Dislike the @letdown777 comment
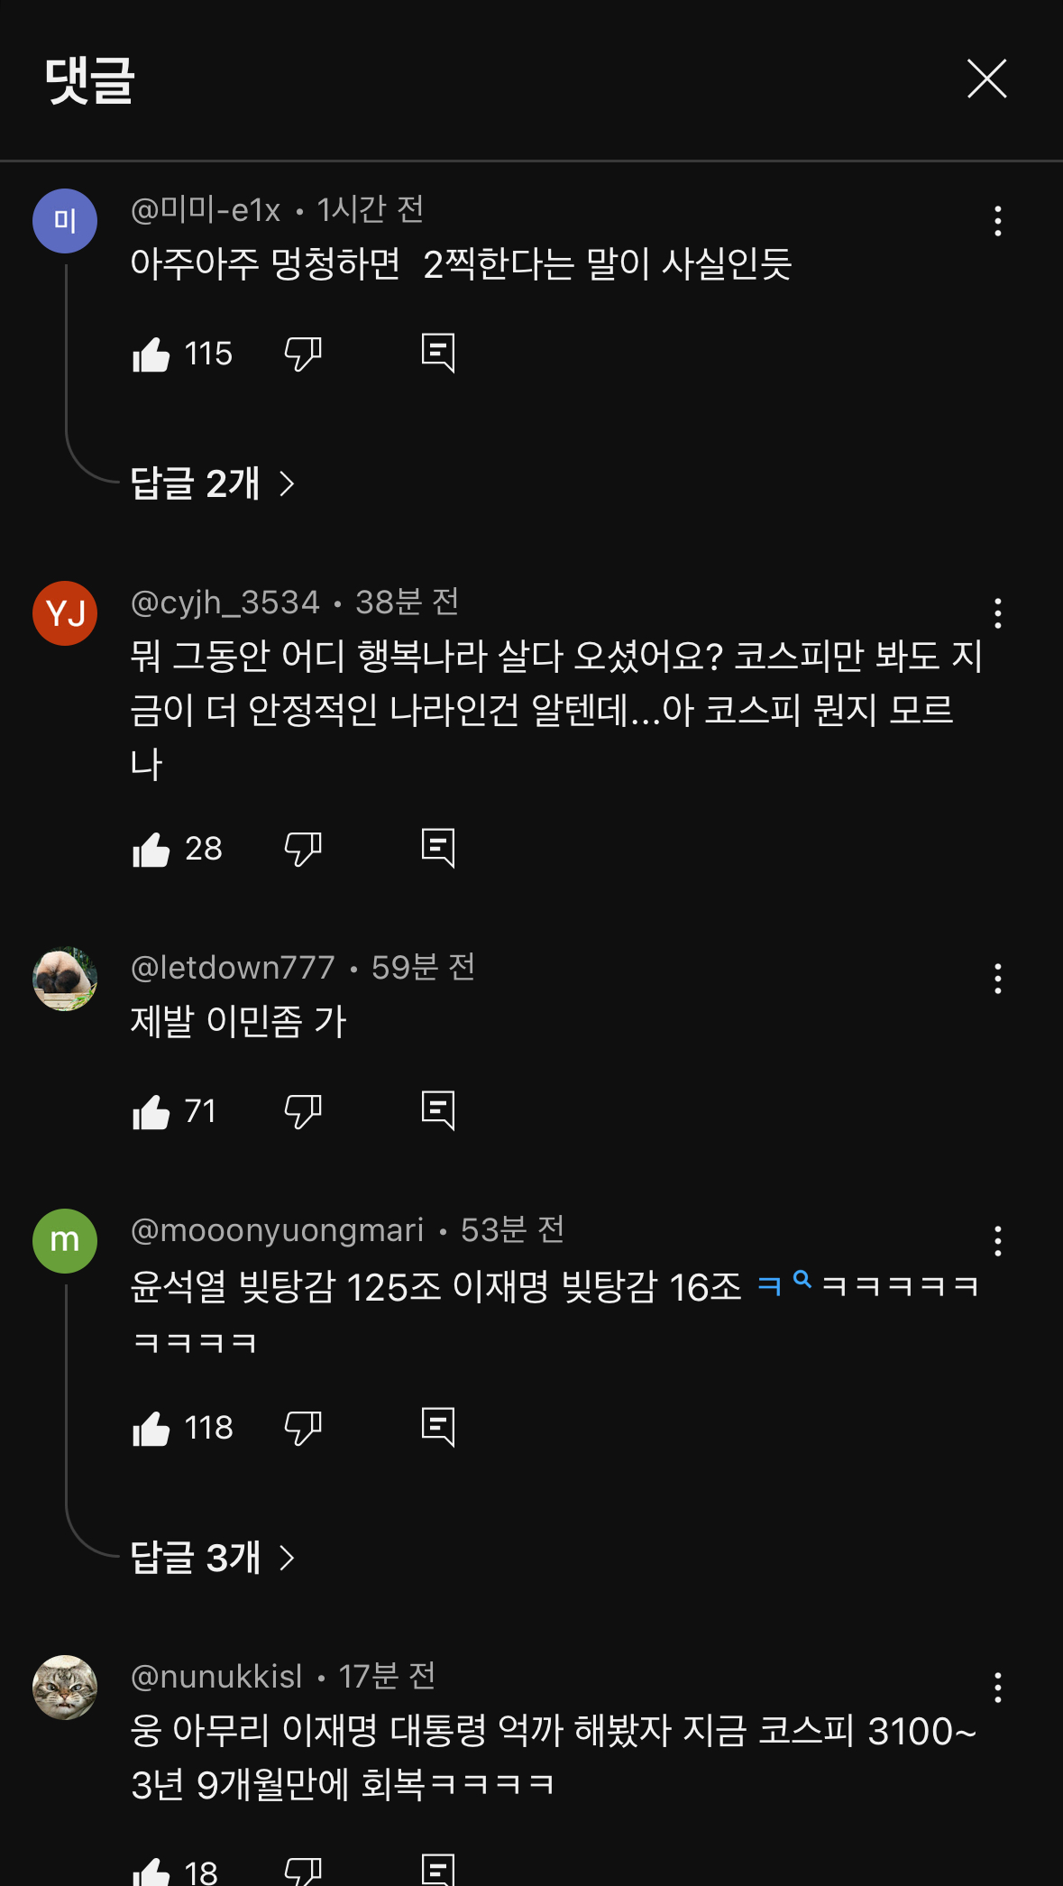1063x1886 pixels. click(303, 1112)
